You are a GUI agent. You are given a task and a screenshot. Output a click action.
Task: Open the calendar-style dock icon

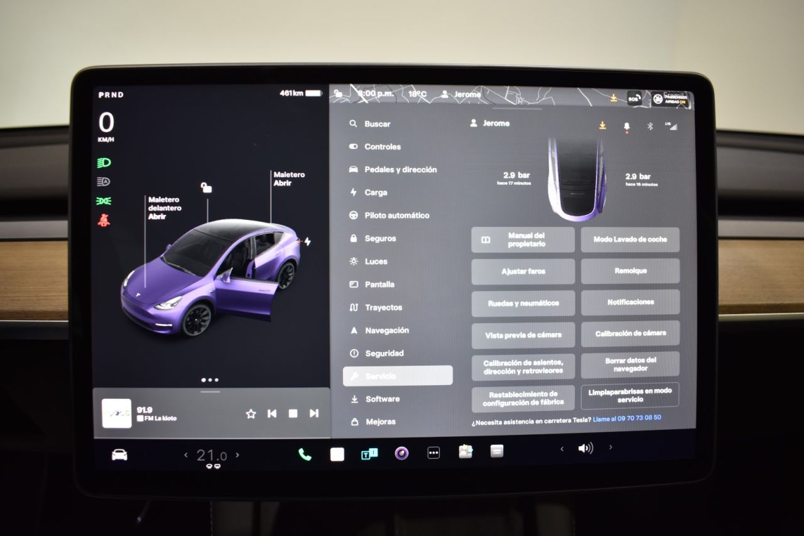497,451
